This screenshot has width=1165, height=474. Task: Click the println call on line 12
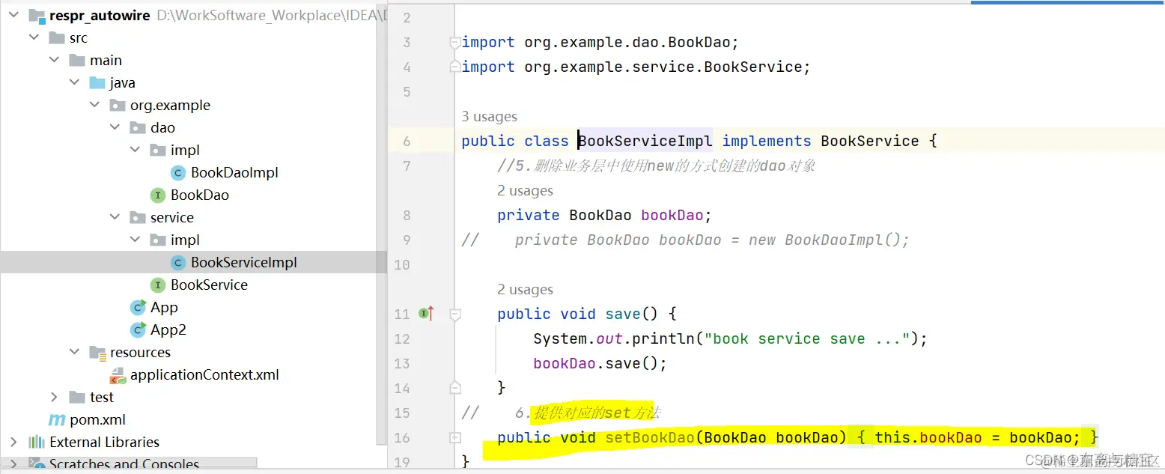pos(663,338)
